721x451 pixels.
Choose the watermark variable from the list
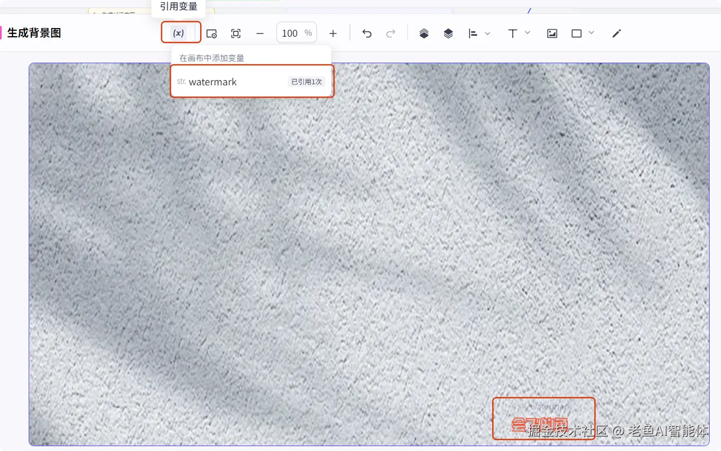(252, 82)
